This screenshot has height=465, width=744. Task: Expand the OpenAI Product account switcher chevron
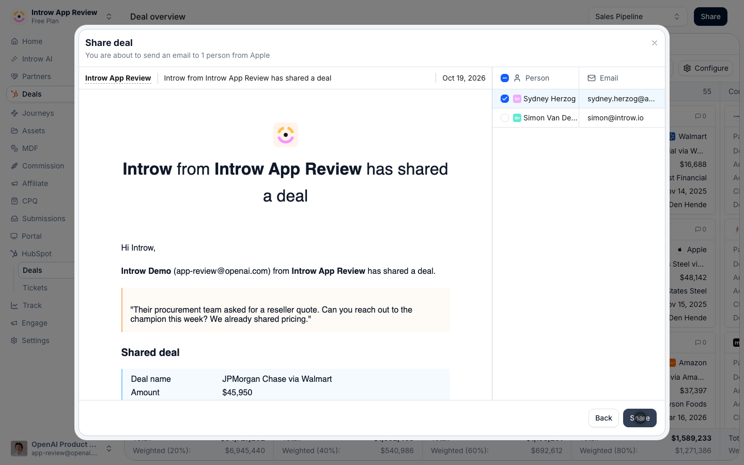click(109, 448)
